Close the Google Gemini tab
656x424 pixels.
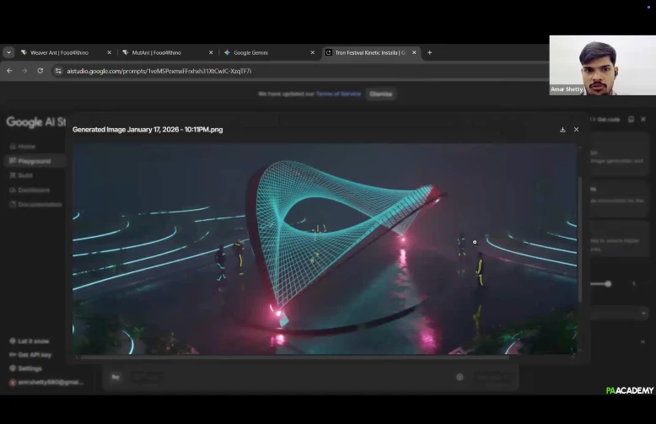(313, 52)
